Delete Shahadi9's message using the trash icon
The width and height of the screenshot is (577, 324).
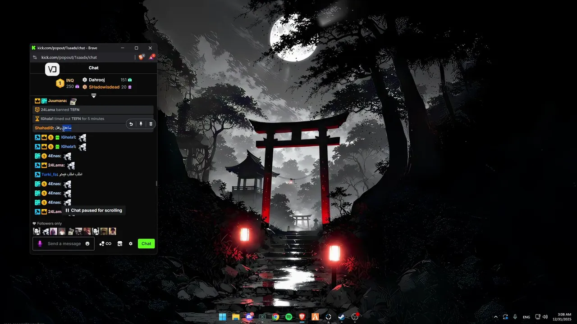[151, 124]
